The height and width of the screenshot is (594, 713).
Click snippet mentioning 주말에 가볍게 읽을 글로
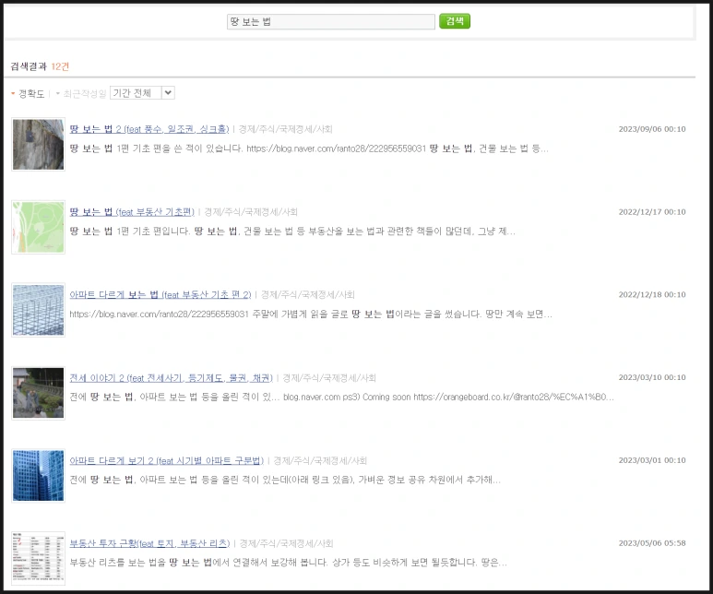(x=311, y=315)
